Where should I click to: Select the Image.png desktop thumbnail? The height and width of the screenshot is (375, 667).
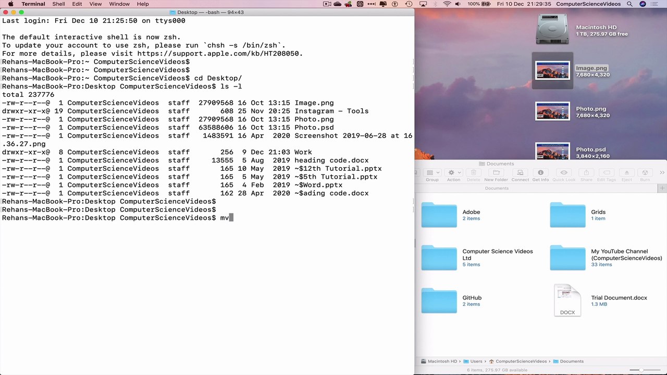click(552, 71)
